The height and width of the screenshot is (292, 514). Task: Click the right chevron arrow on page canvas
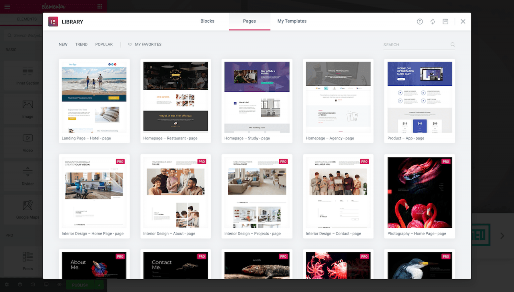(502, 236)
